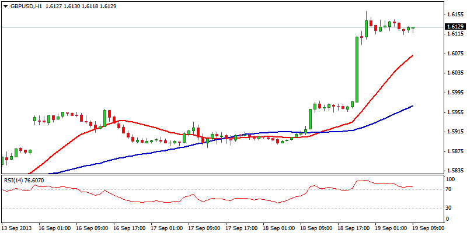The width and height of the screenshot is (467, 233).
Task: Click the 1.6155 price axis label
Action: 454,14
